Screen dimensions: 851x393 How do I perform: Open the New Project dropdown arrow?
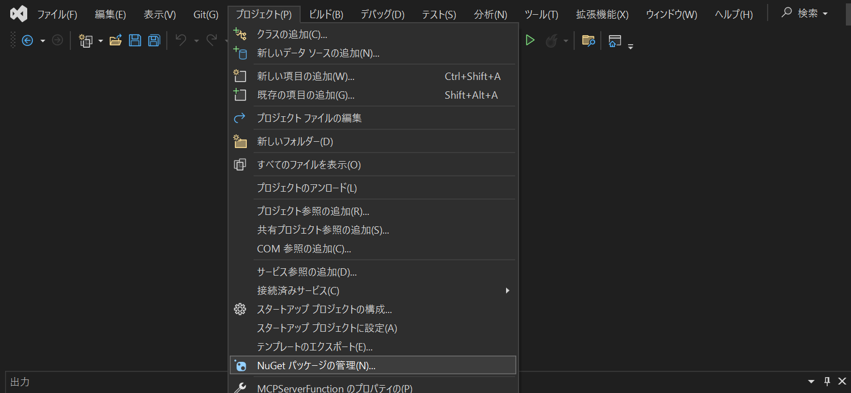pyautogui.click(x=100, y=41)
